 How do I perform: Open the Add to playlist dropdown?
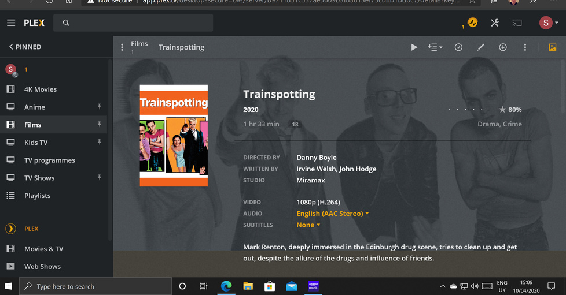tap(435, 47)
